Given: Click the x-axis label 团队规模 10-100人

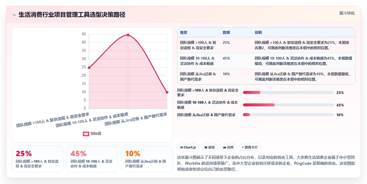Looking at the screenshot, I should tap(92, 120).
